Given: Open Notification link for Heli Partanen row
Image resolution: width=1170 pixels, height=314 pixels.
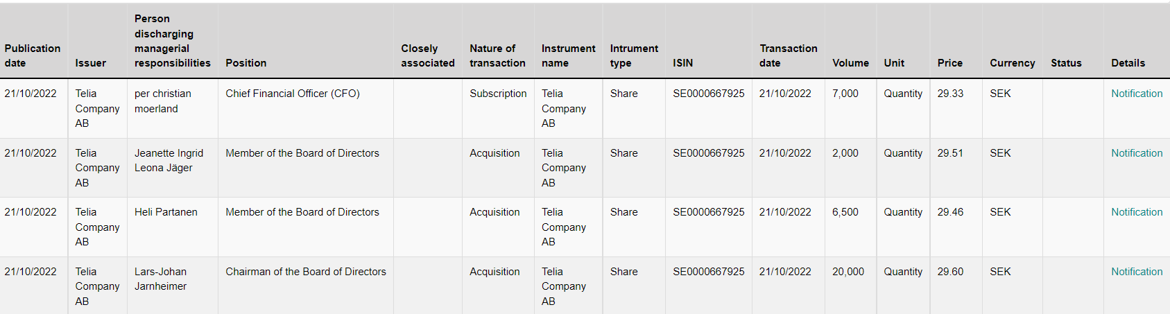Looking at the screenshot, I should tap(1136, 212).
